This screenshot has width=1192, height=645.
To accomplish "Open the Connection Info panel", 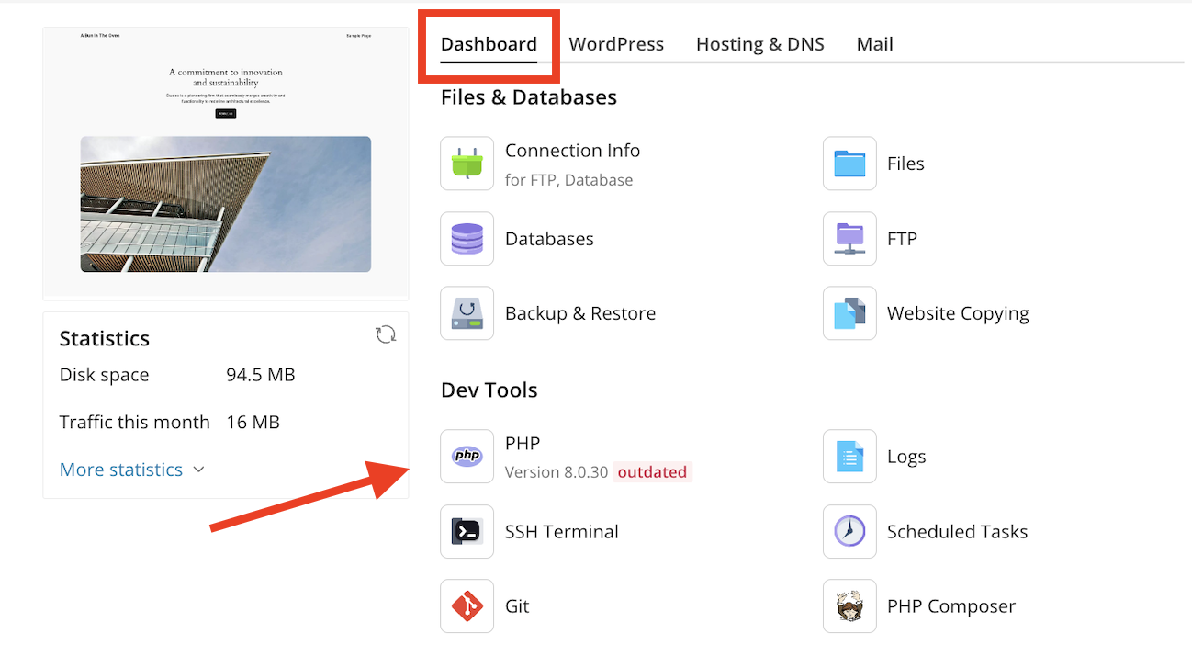I will [x=572, y=164].
